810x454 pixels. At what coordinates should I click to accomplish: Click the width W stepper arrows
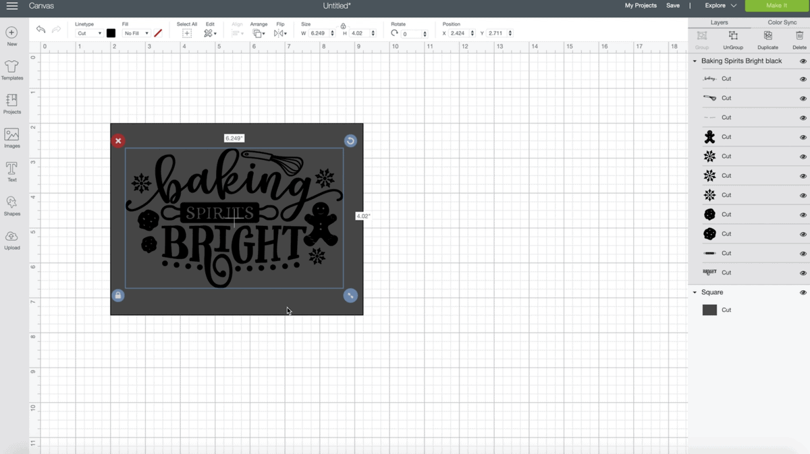coord(332,33)
